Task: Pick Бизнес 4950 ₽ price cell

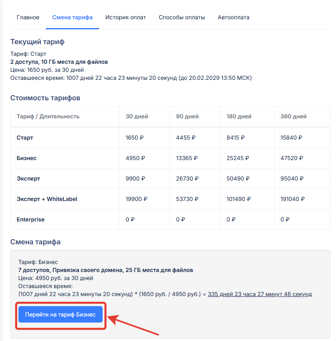Action: (135, 158)
